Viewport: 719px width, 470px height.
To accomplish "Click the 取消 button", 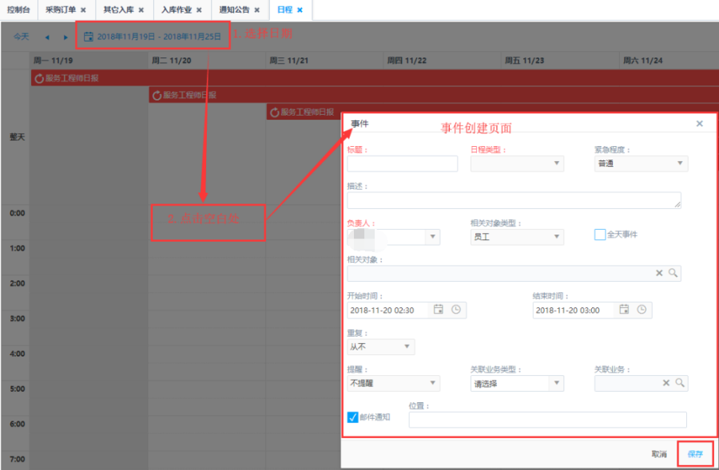I will click(658, 453).
